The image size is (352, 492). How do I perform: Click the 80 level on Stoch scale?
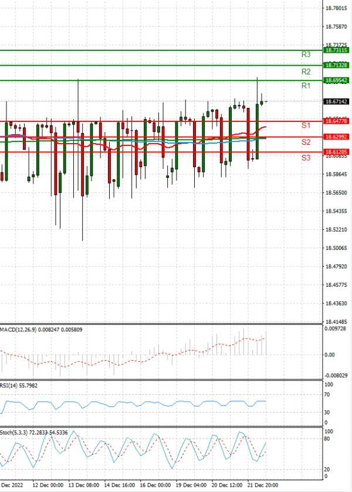click(327, 439)
